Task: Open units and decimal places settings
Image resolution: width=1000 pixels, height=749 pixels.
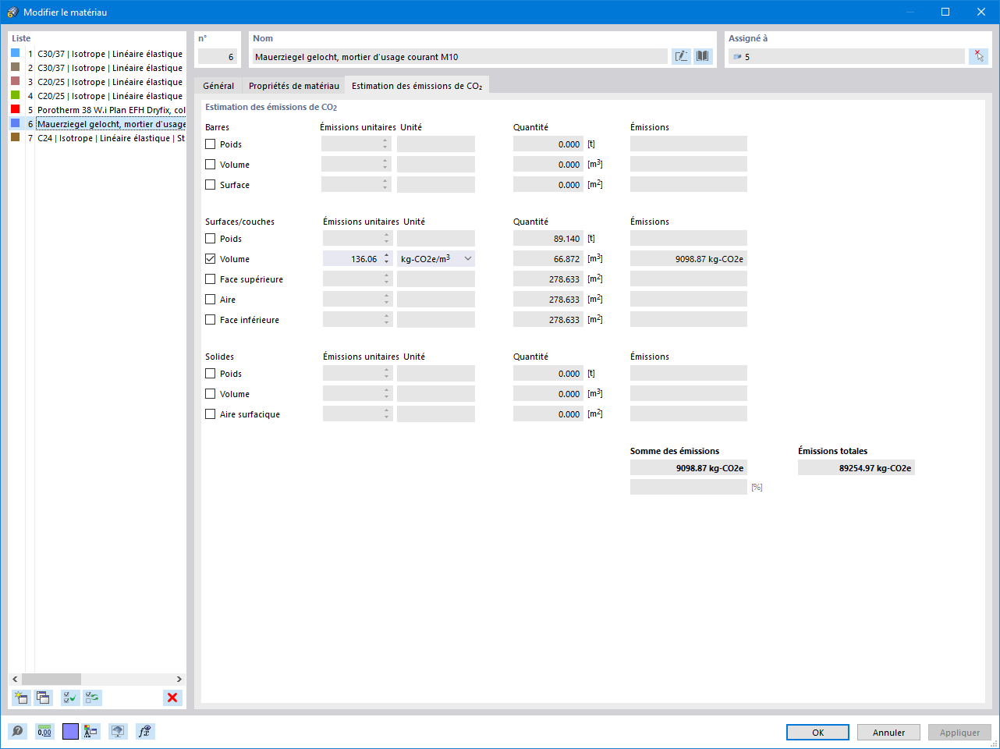Action: tap(44, 731)
